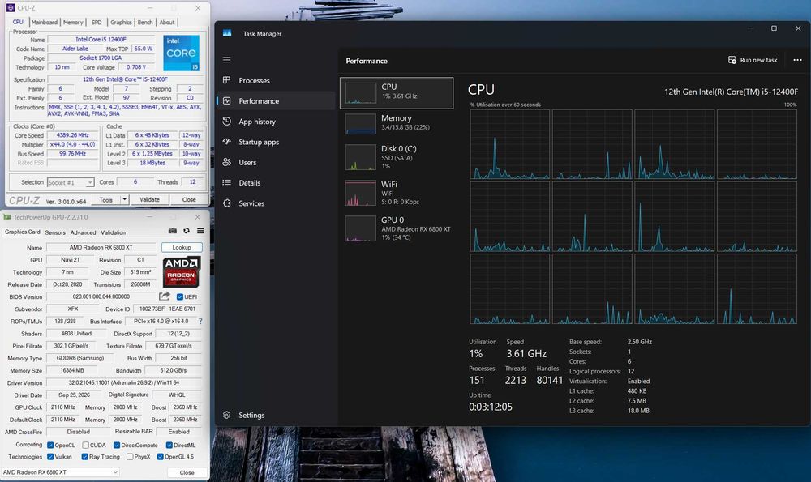Click the Bus Interface question mark icon

(200, 322)
